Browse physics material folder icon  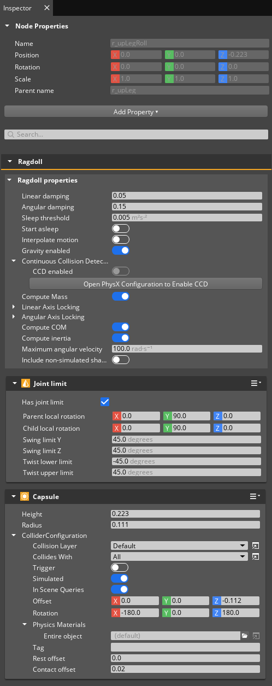[x=245, y=636]
